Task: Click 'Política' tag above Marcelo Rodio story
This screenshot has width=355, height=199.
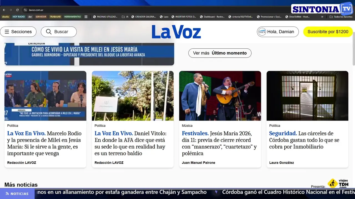Action: click(x=13, y=126)
